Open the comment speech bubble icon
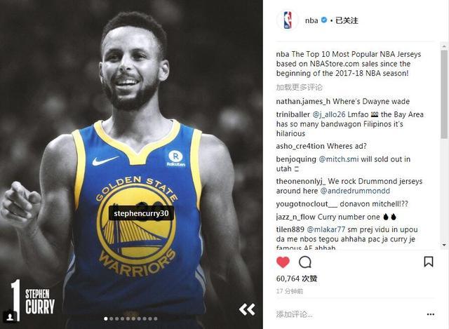Viewport: 449px width, 329px height. tap(305, 262)
